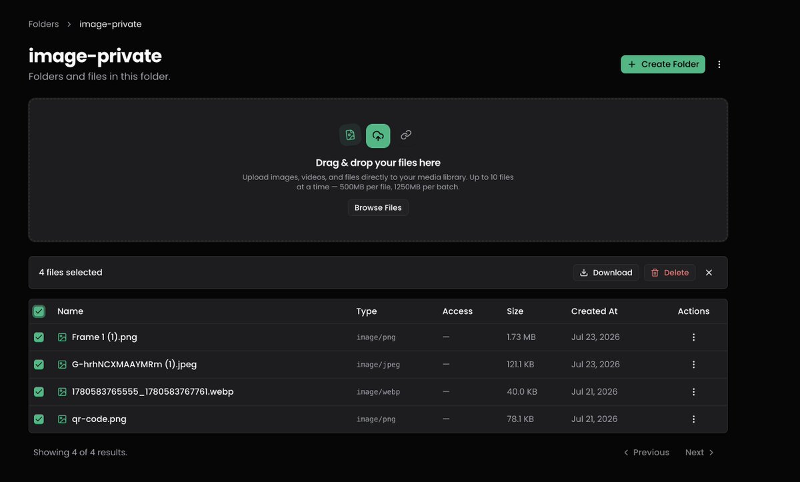Click image icon of G-hrhNCXMAAYMRm (1).jpeg
Image resolution: width=800 pixels, height=482 pixels.
(62, 365)
